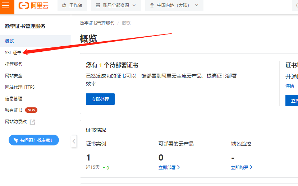Select 概览 in the left sidebar

coord(35,41)
